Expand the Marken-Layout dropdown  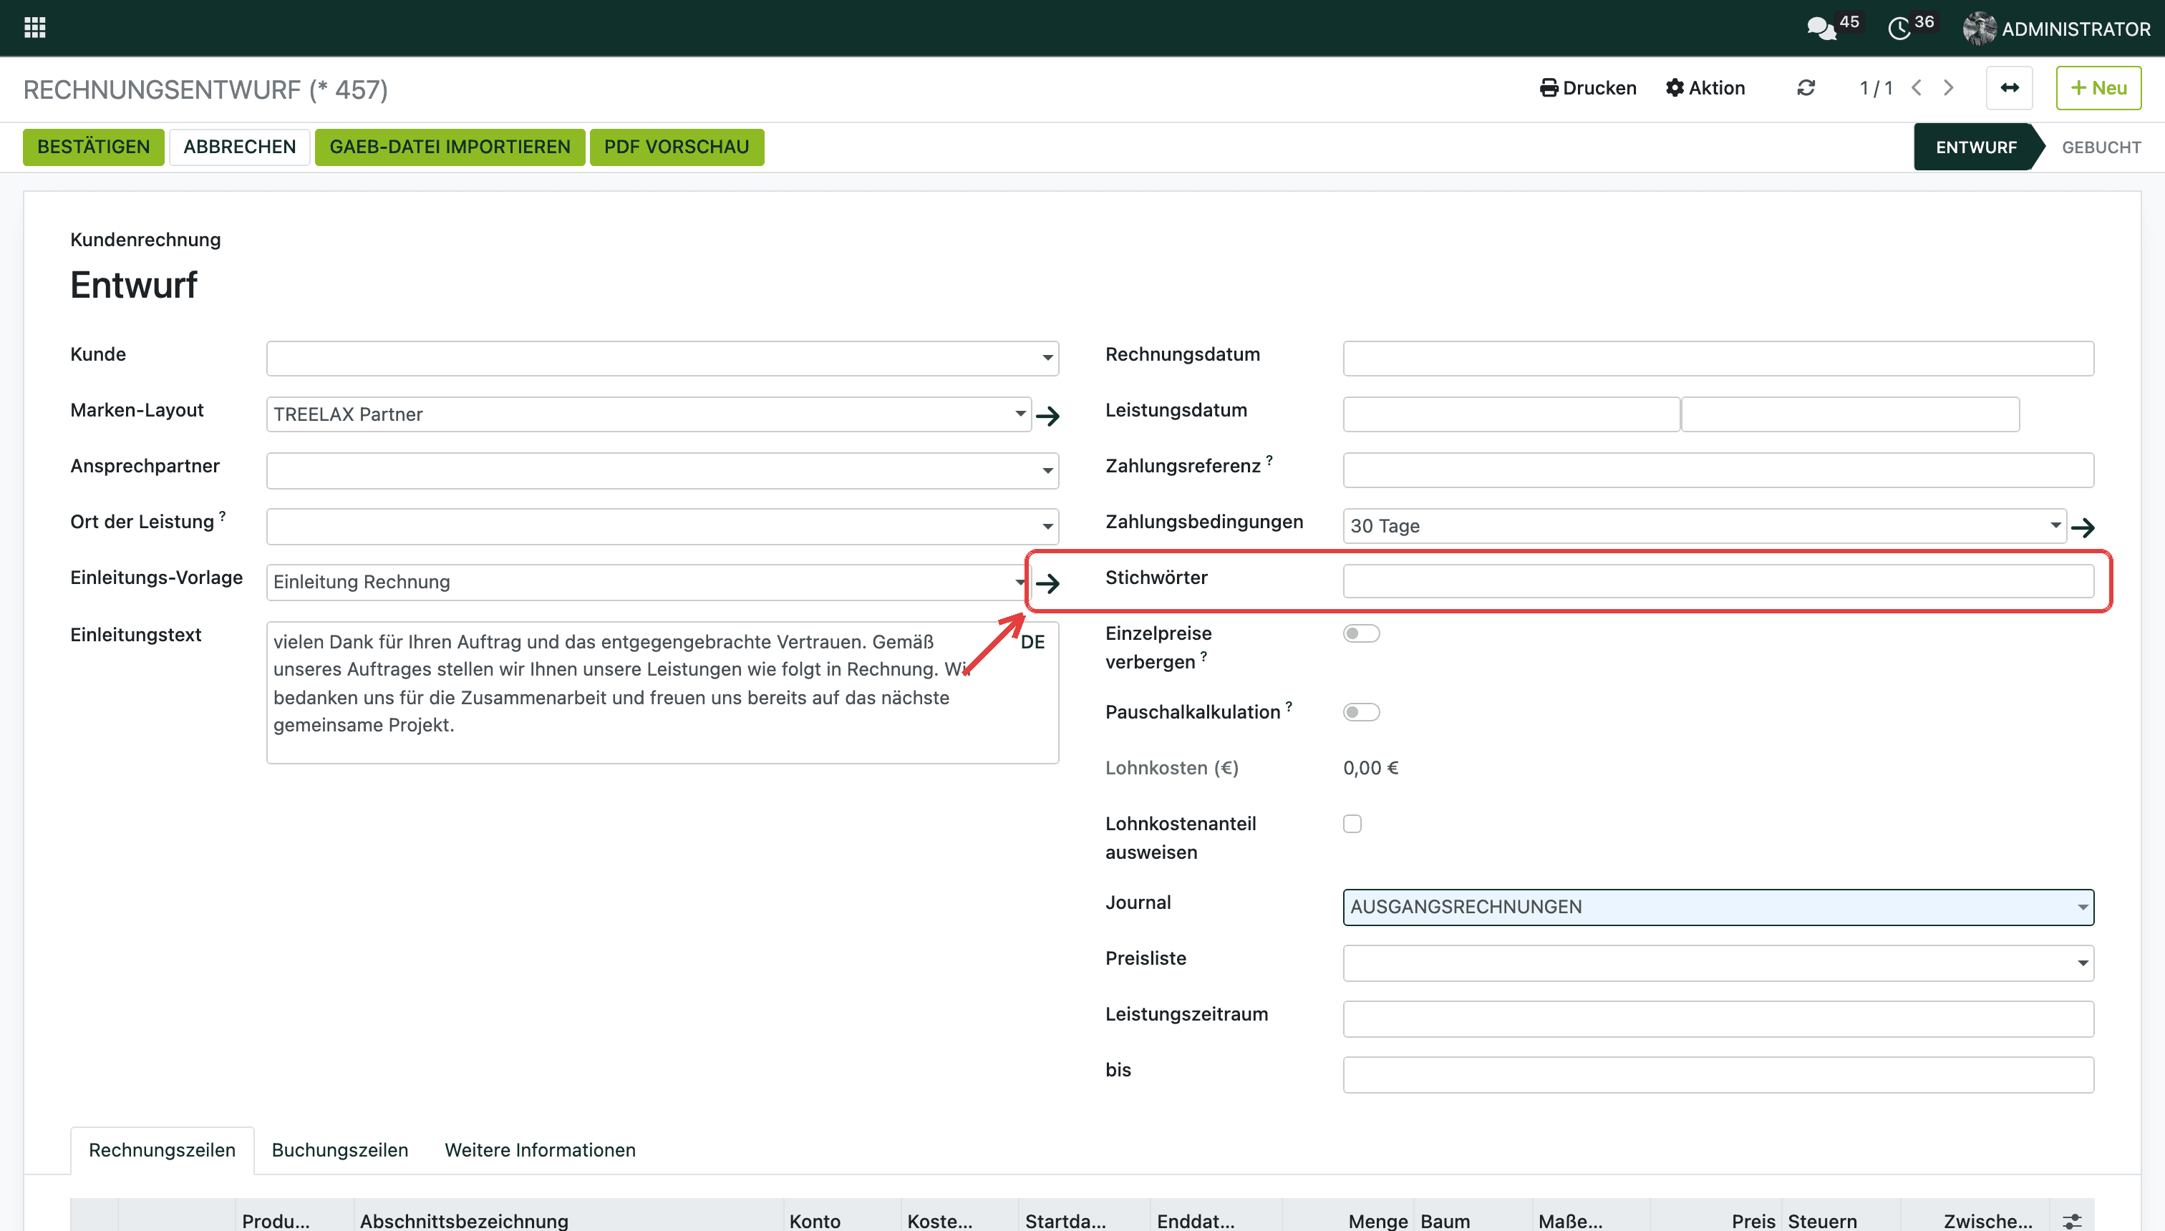[x=1020, y=414]
